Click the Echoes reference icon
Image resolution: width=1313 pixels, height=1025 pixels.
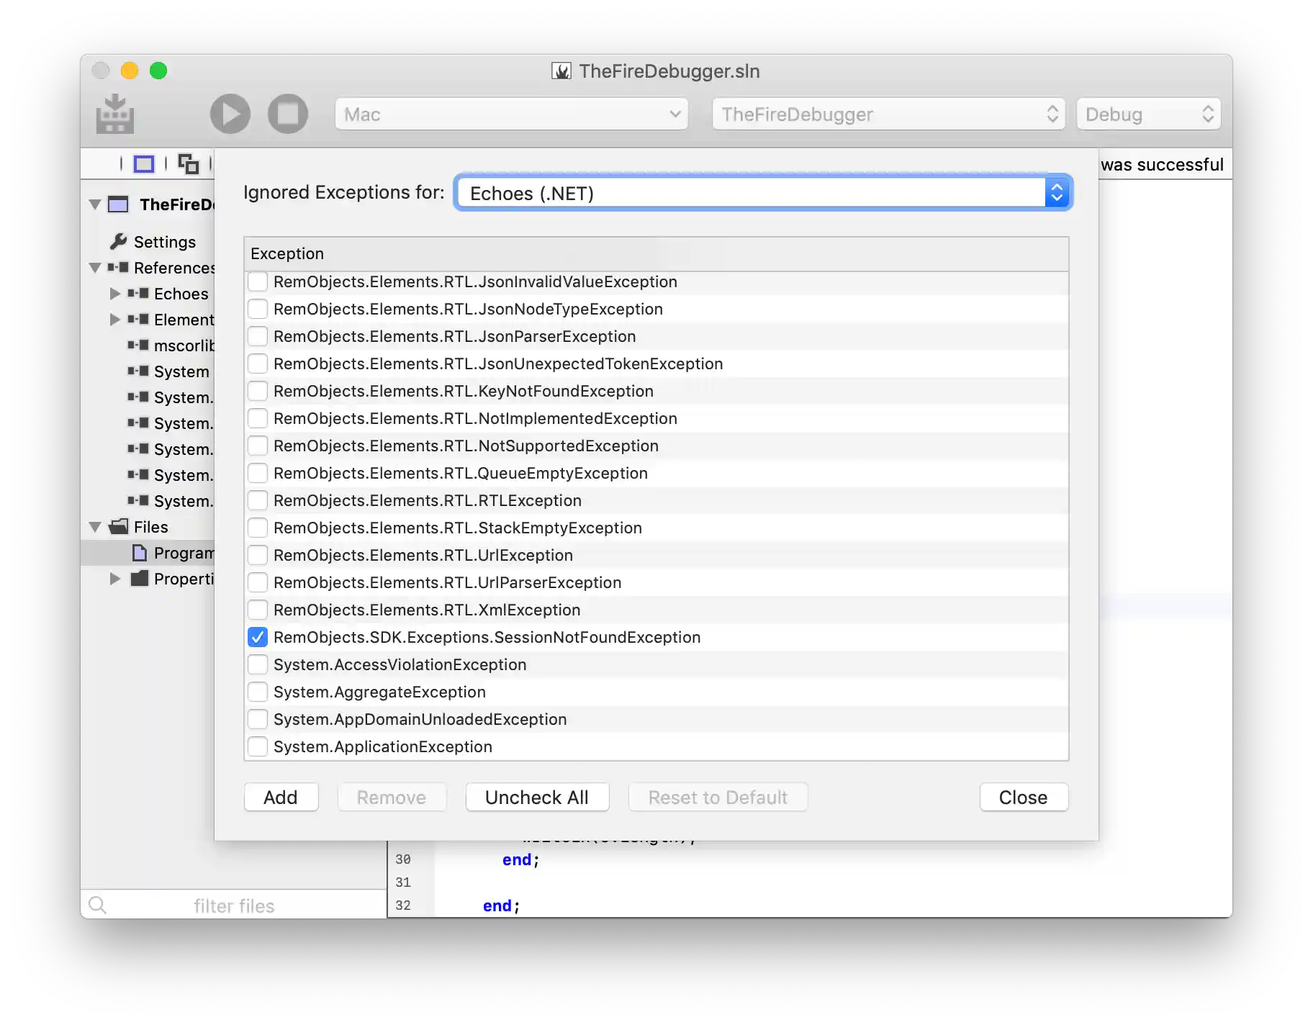pyautogui.click(x=138, y=293)
